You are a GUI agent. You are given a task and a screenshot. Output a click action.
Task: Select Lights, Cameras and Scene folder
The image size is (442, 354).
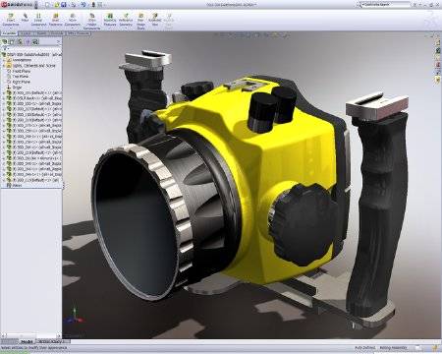tap(31, 66)
